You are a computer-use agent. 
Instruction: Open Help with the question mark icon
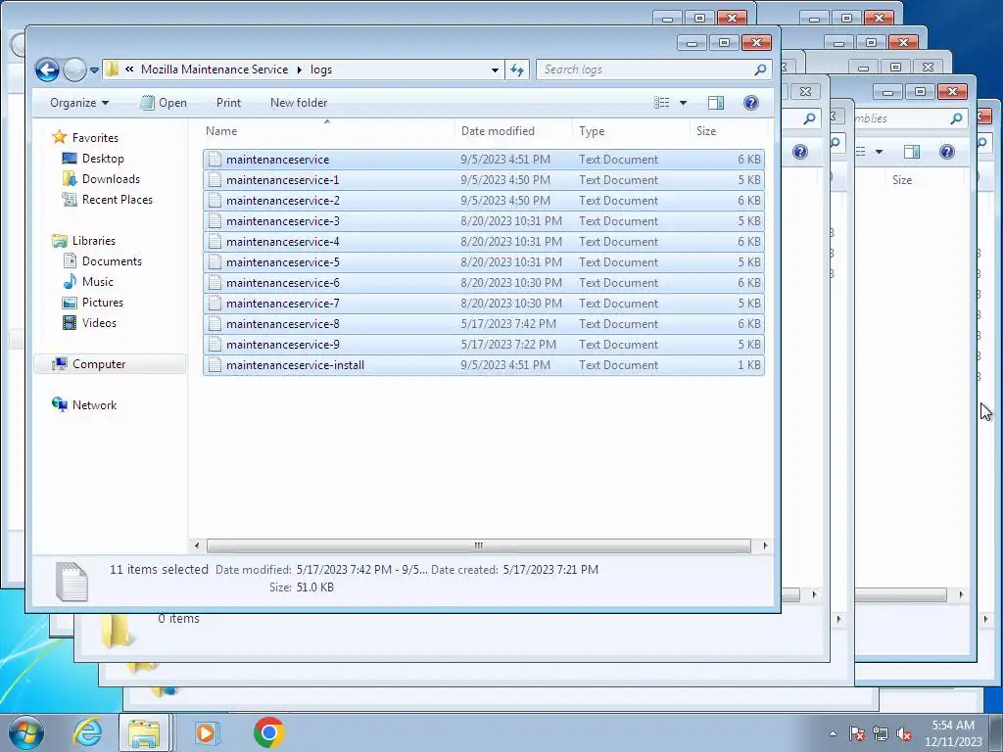tap(751, 103)
